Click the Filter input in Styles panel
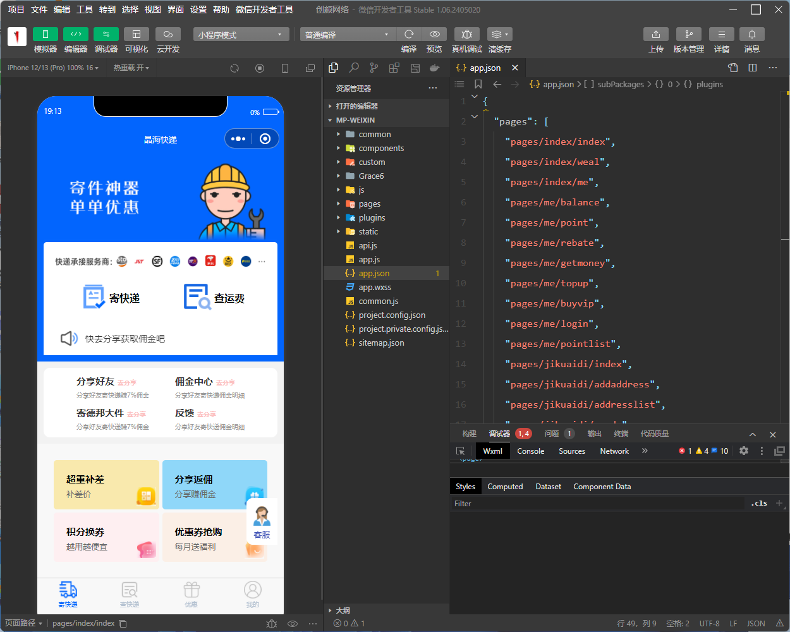 tap(569, 503)
